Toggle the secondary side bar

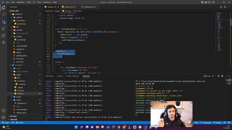209,2
